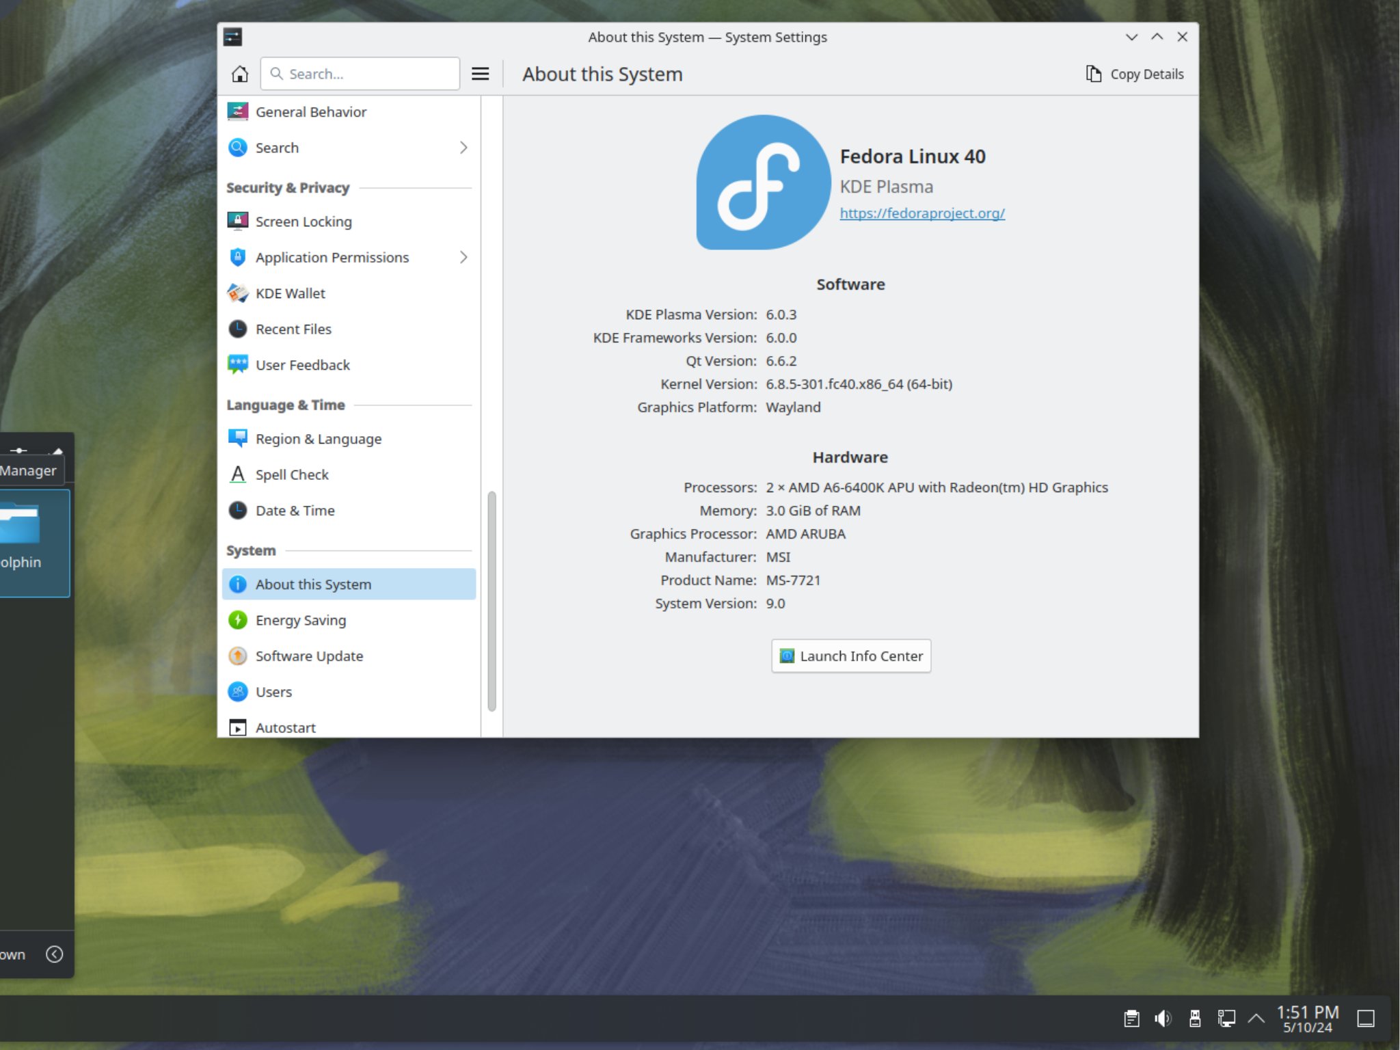Go to the System Settings home icon

(x=239, y=74)
